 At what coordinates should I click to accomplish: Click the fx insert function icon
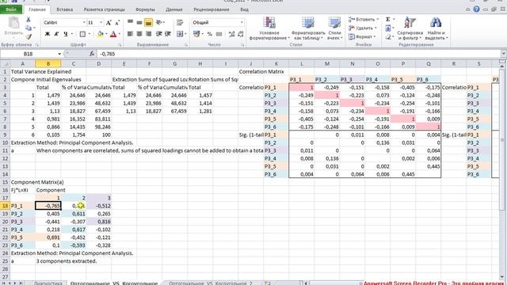[x=92, y=54]
